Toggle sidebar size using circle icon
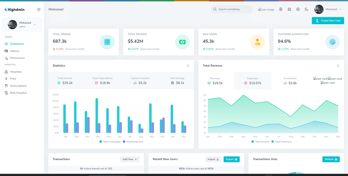Viewport: 348px width, 176px height. coord(39,10)
